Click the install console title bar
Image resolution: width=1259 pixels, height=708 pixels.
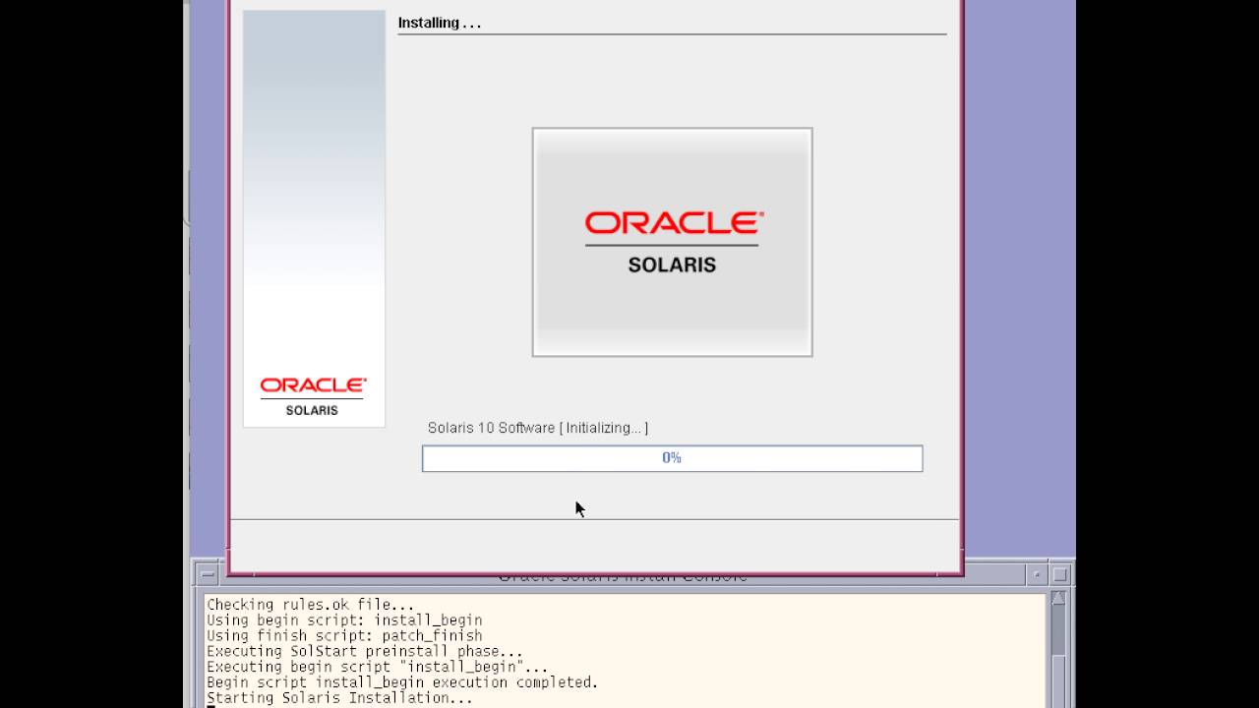[622, 578]
